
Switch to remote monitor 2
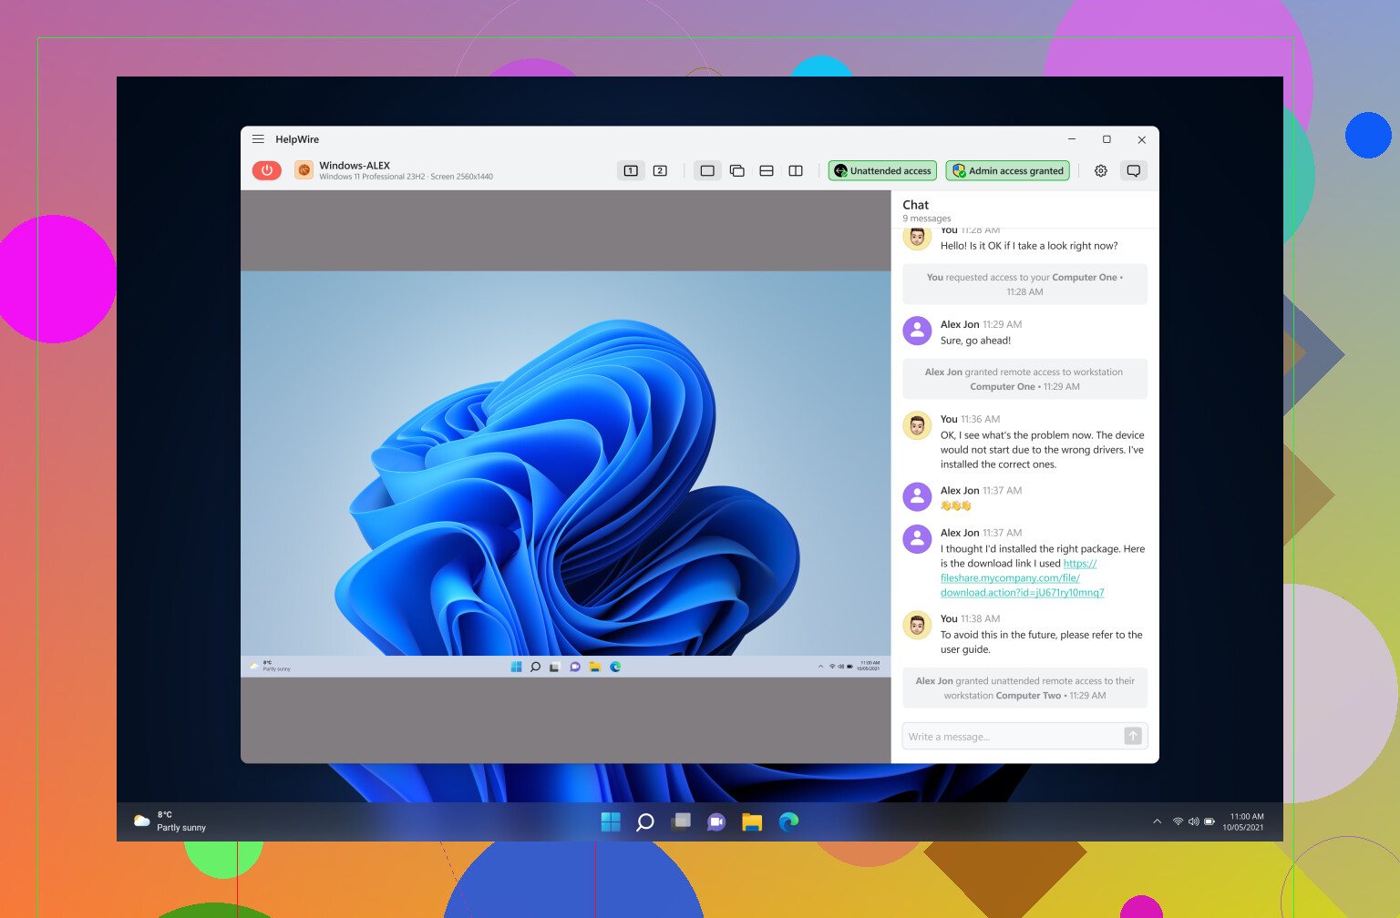click(660, 170)
